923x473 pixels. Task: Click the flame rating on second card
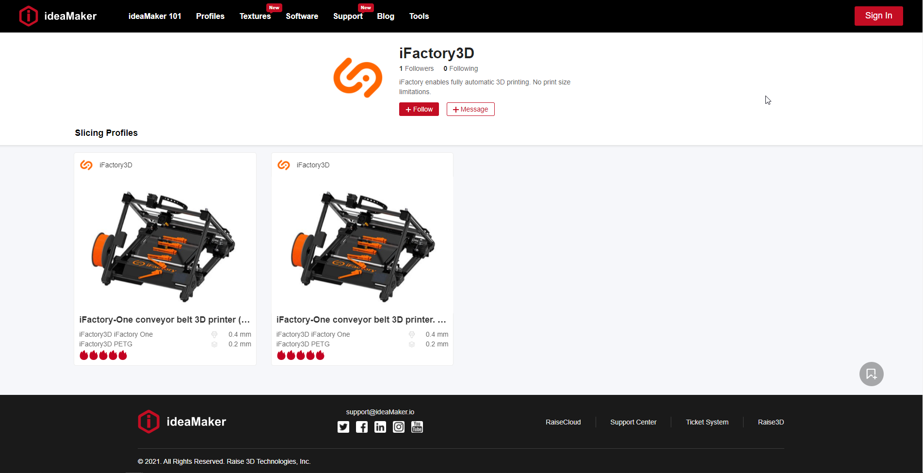(301, 355)
